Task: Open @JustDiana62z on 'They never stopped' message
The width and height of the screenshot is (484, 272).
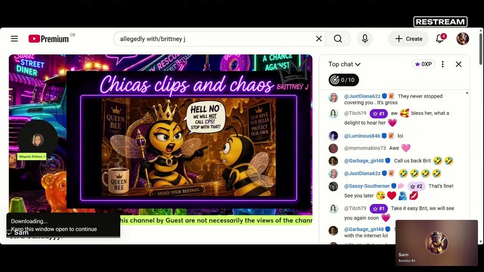Action: [362, 96]
